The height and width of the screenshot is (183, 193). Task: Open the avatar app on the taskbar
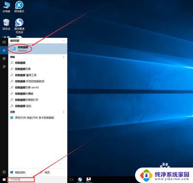tap(89, 180)
